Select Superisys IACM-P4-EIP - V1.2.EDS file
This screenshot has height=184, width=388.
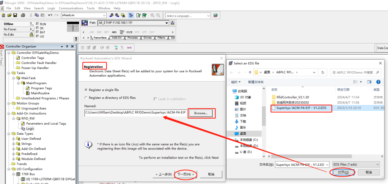click(301, 108)
